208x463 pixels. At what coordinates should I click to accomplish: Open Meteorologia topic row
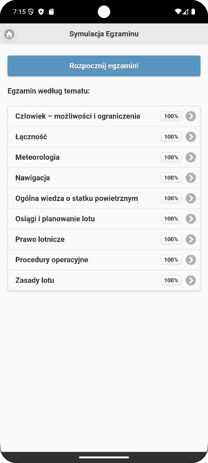[38, 157]
